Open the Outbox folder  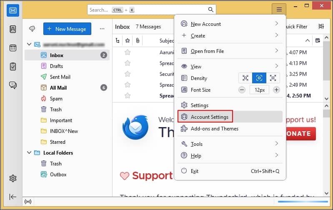click(67, 174)
